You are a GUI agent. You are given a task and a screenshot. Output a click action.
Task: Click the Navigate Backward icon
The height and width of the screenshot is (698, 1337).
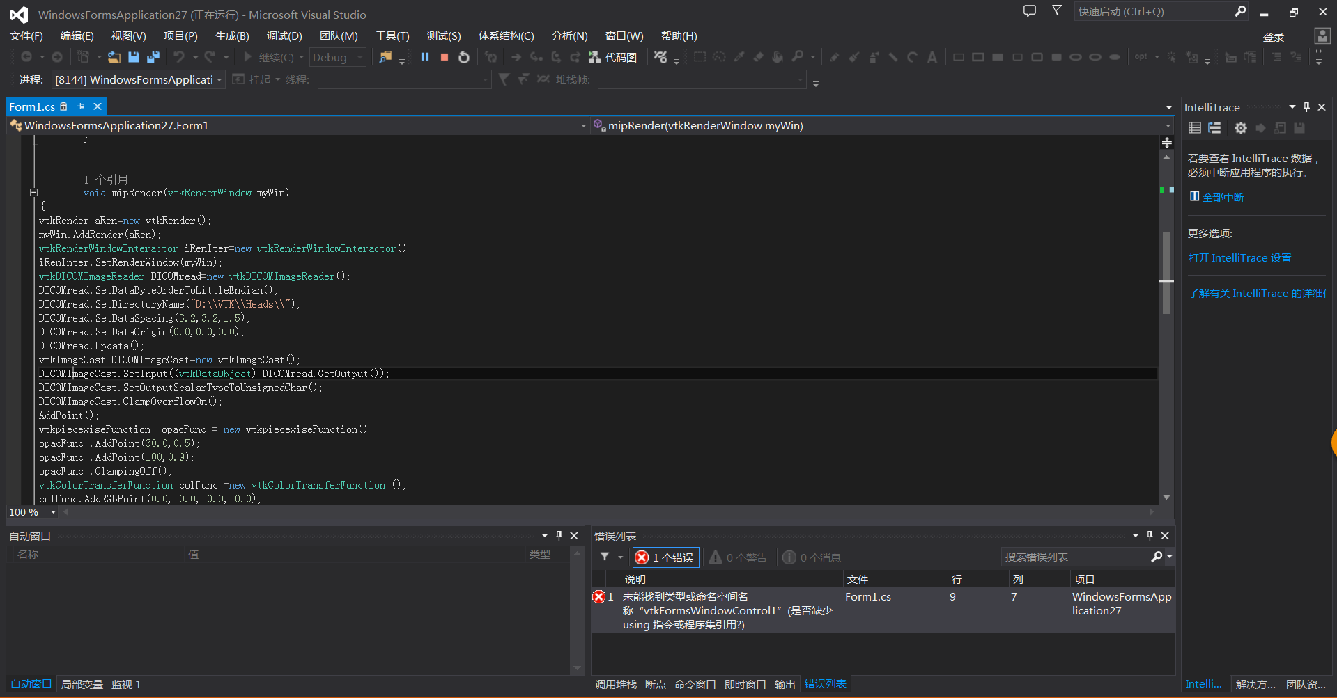tap(26, 57)
